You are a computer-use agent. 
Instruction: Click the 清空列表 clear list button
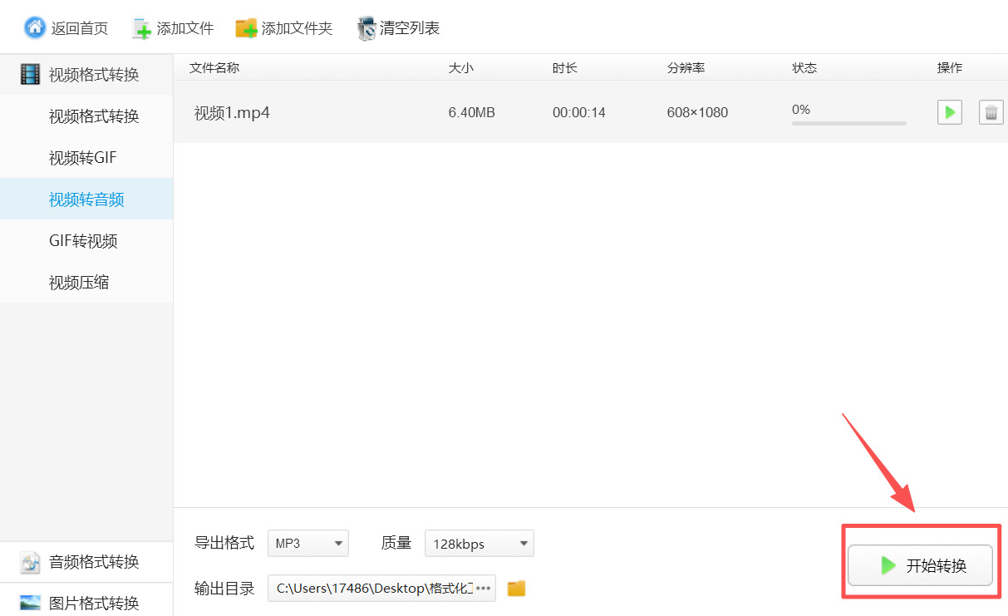coord(398,28)
